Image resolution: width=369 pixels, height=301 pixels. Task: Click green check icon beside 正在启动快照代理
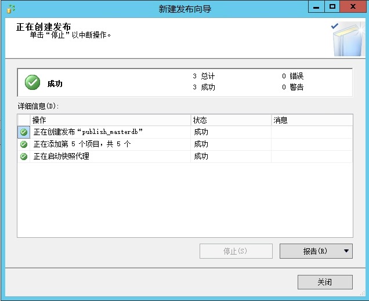24,157
